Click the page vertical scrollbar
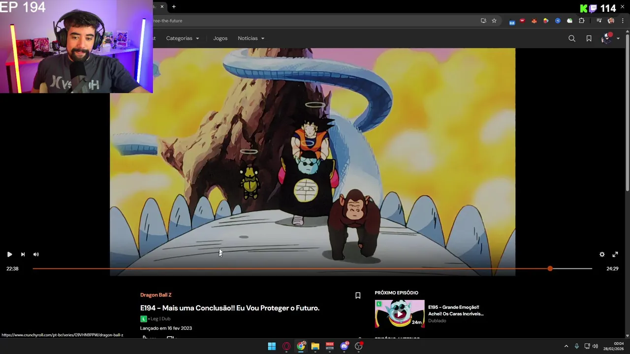Image resolution: width=630 pixels, height=354 pixels. click(627, 113)
